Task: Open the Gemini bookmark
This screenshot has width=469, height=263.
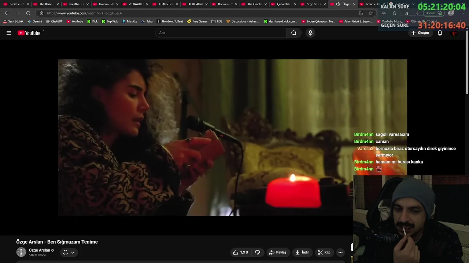Action: tap(35, 22)
